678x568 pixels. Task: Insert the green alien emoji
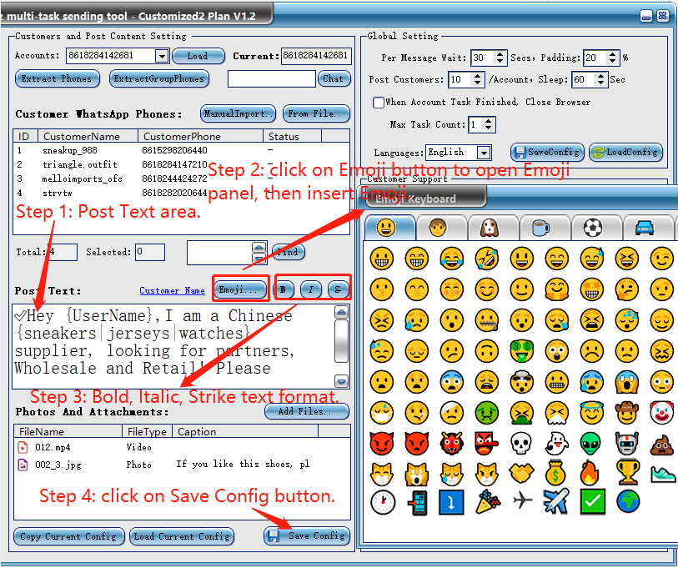(x=591, y=444)
